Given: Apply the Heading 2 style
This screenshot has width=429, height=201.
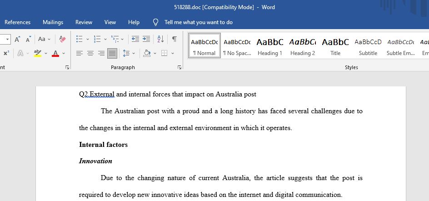Looking at the screenshot, I should pos(303,46).
